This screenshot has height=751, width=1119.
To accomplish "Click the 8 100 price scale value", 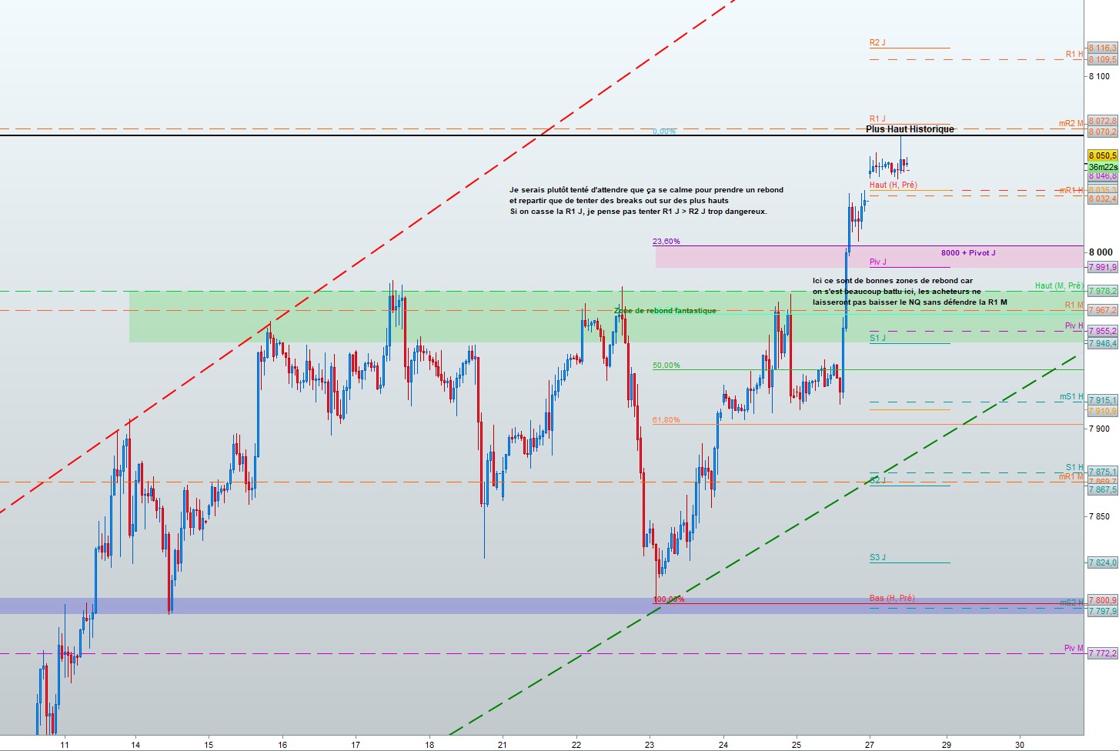I will tap(1099, 76).
